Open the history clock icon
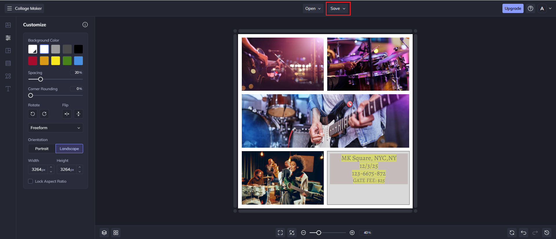Screen dimensions: 556x239 (x=547, y=233)
